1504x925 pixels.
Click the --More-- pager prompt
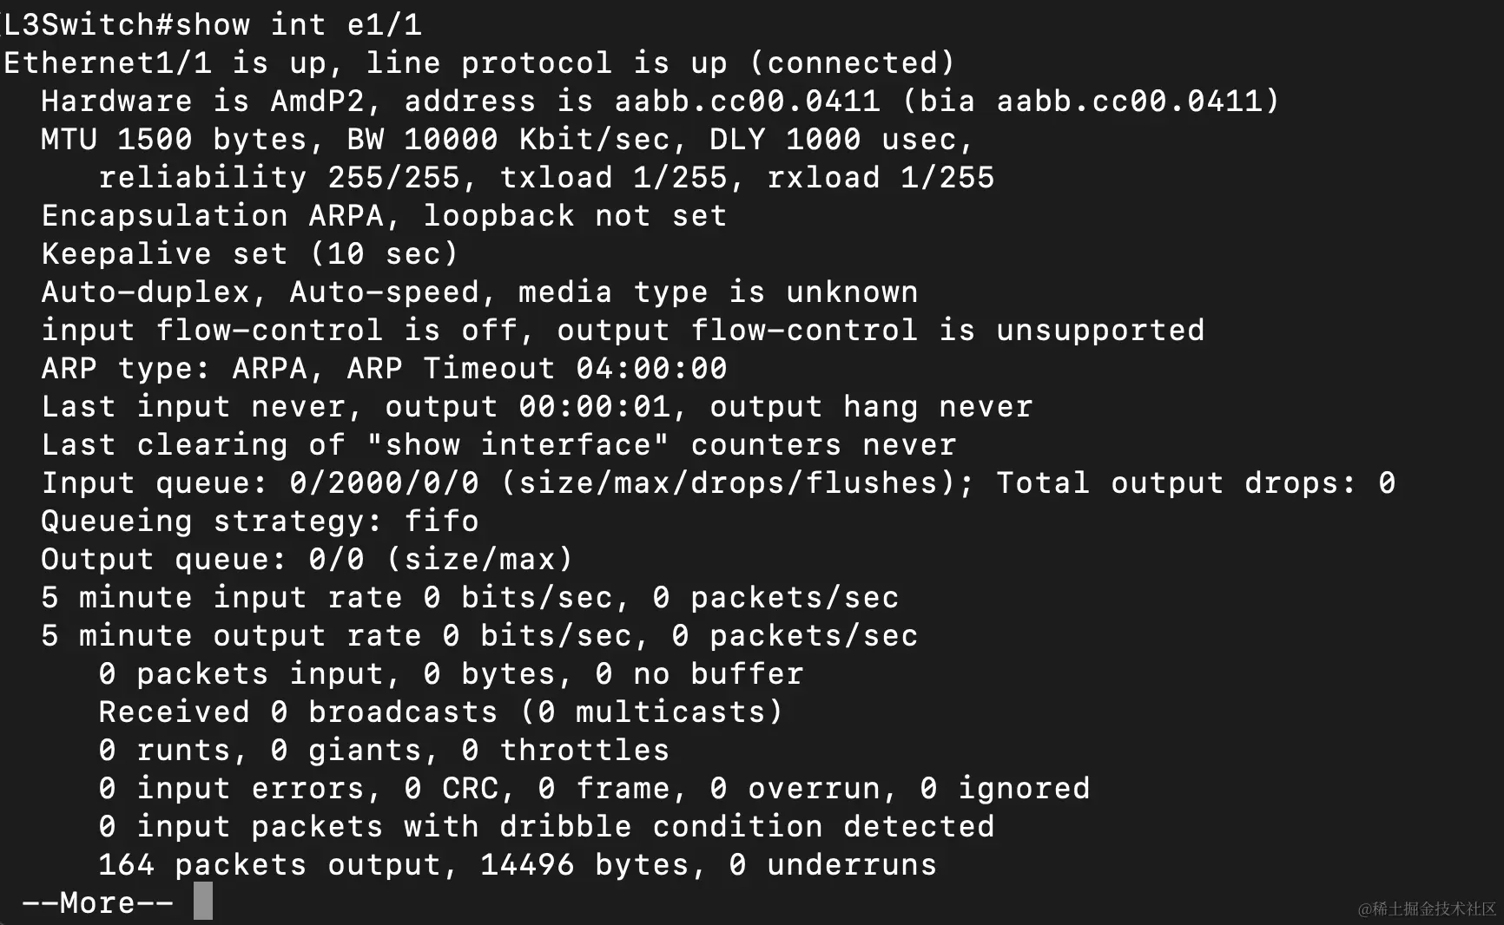[x=97, y=903]
